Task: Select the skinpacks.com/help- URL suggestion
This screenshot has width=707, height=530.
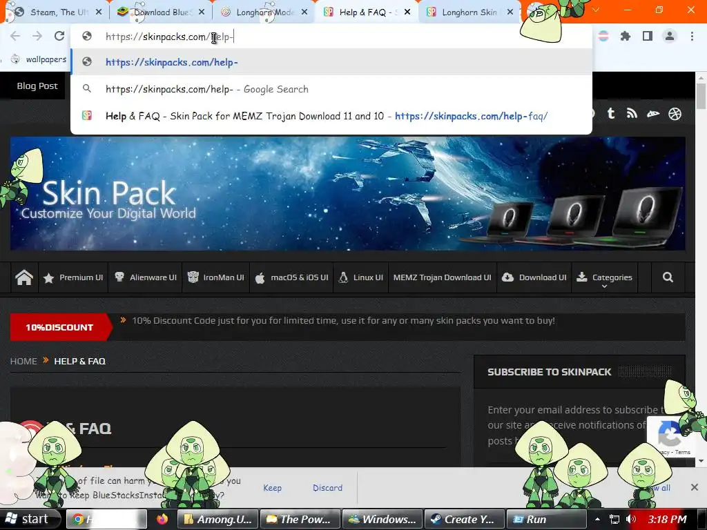Action: coord(331,62)
